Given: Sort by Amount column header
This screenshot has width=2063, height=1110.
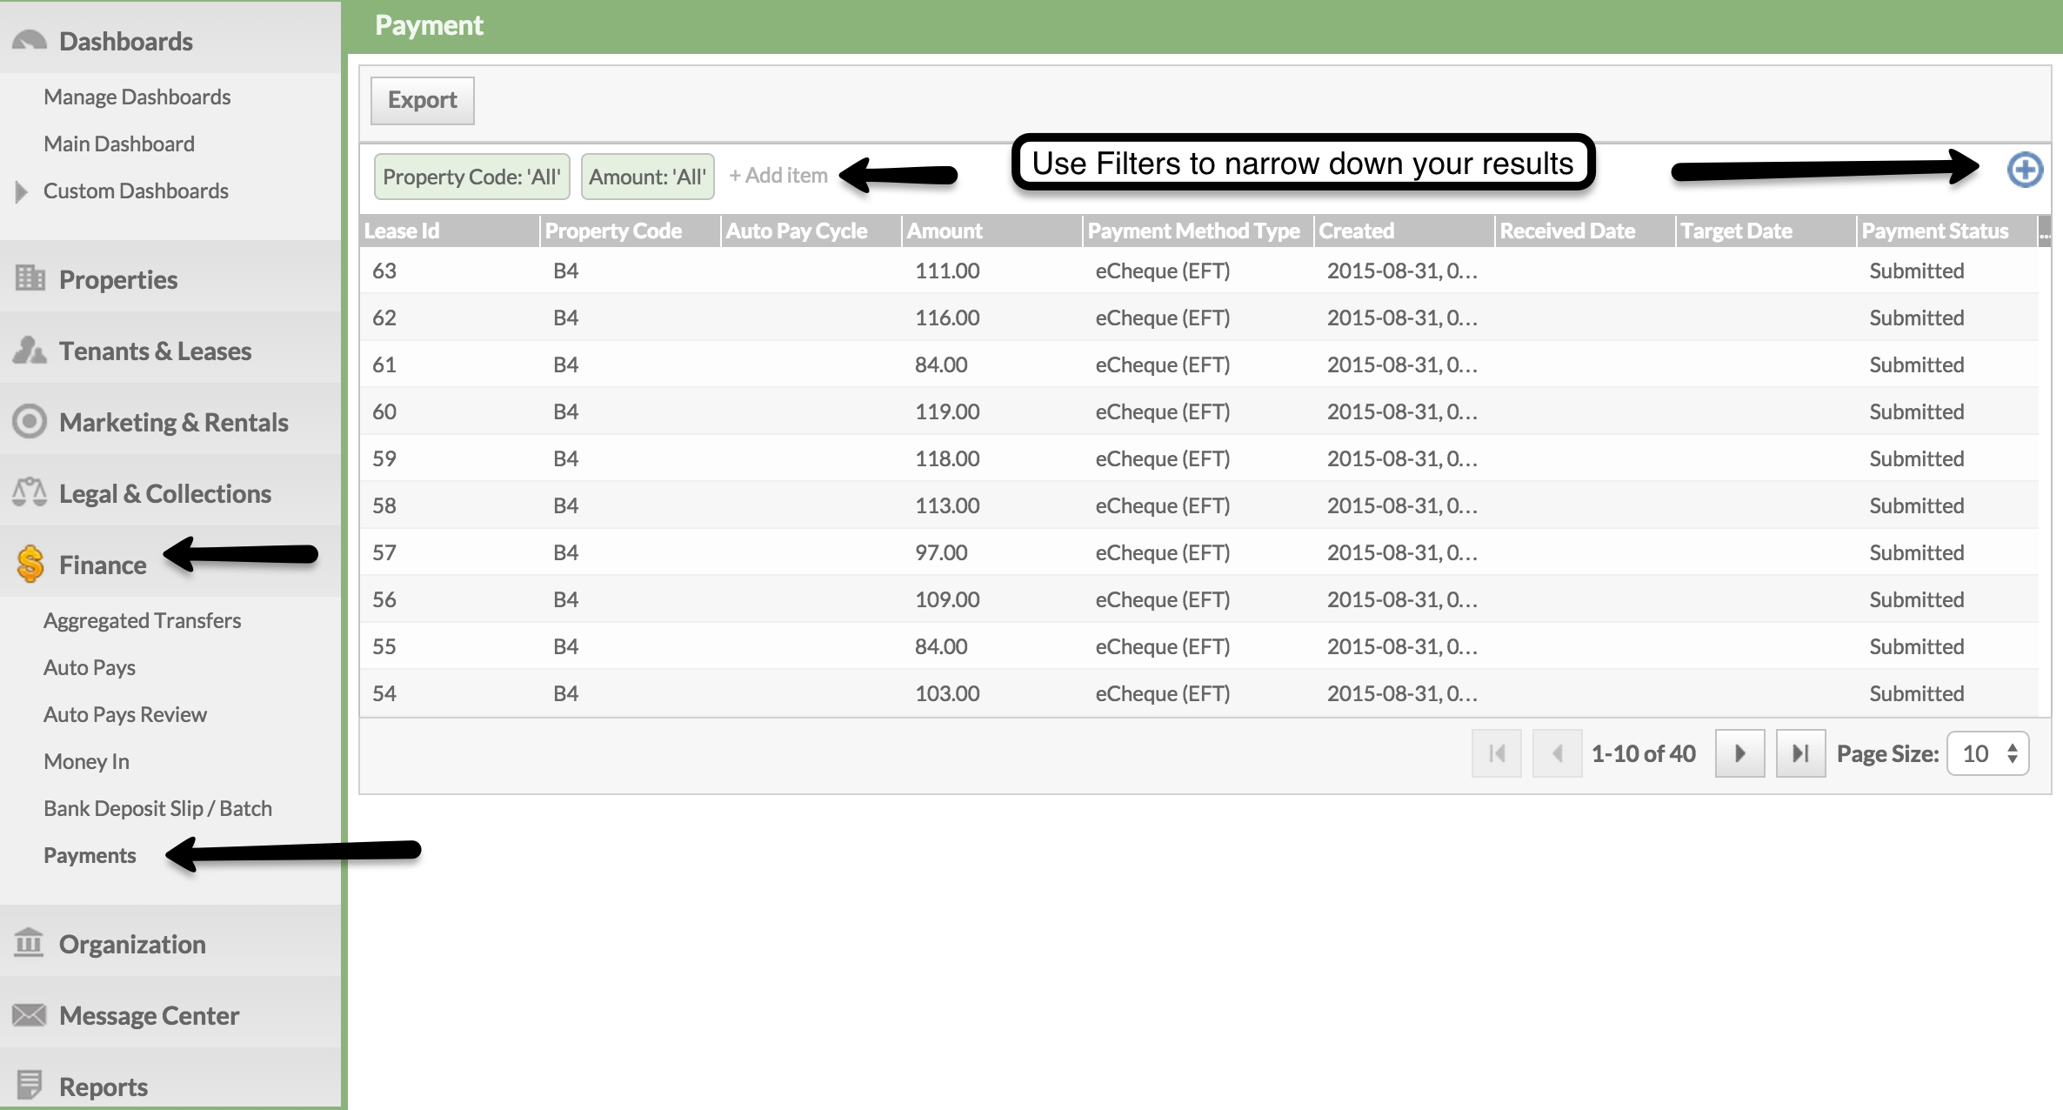Looking at the screenshot, I should tap(945, 231).
